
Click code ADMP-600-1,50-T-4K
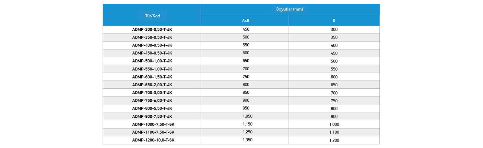152,77
